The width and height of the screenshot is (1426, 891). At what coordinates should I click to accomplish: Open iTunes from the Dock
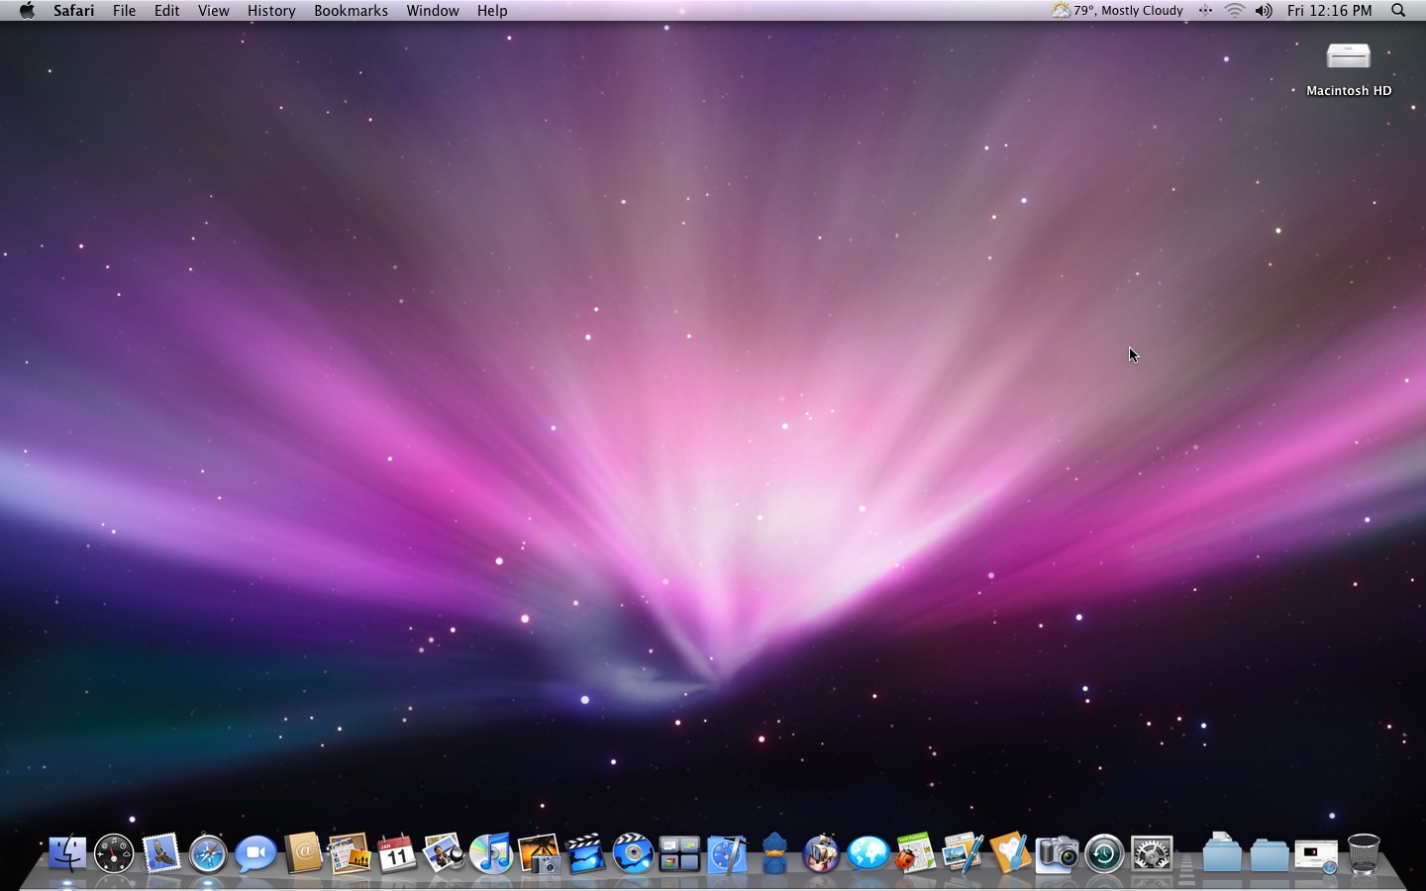(491, 853)
